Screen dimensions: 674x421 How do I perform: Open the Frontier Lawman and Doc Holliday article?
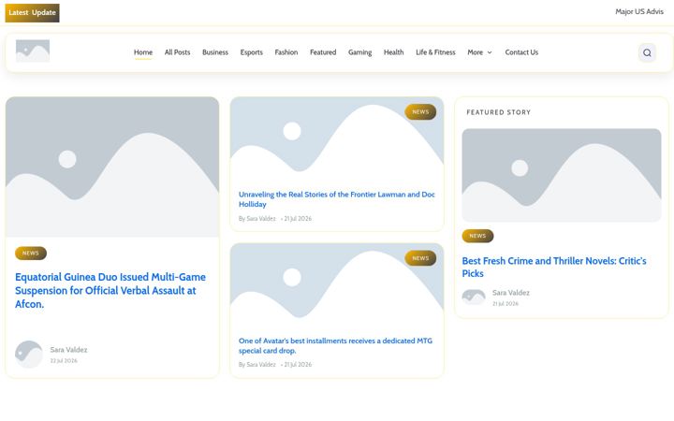point(337,199)
